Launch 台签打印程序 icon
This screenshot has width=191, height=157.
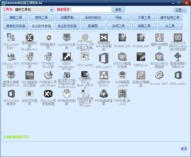click(29, 94)
